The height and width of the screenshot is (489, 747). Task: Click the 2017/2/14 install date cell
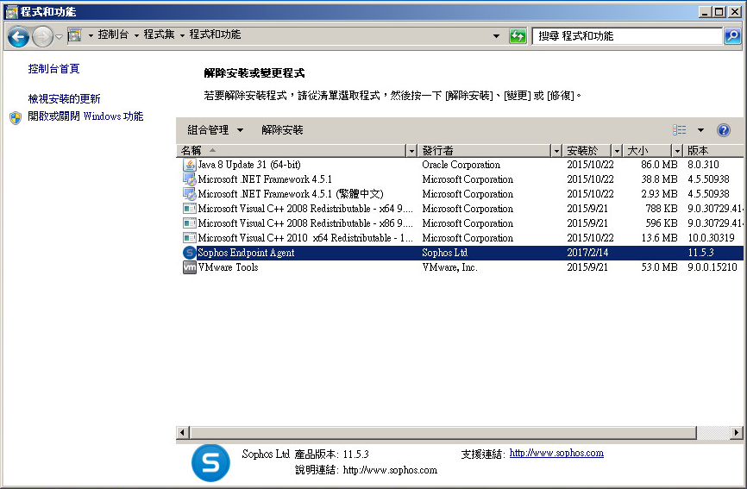[x=587, y=253]
